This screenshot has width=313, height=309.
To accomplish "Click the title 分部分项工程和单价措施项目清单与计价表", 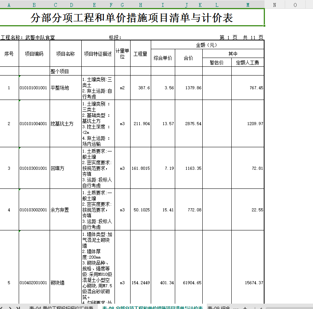I will 132,18.
